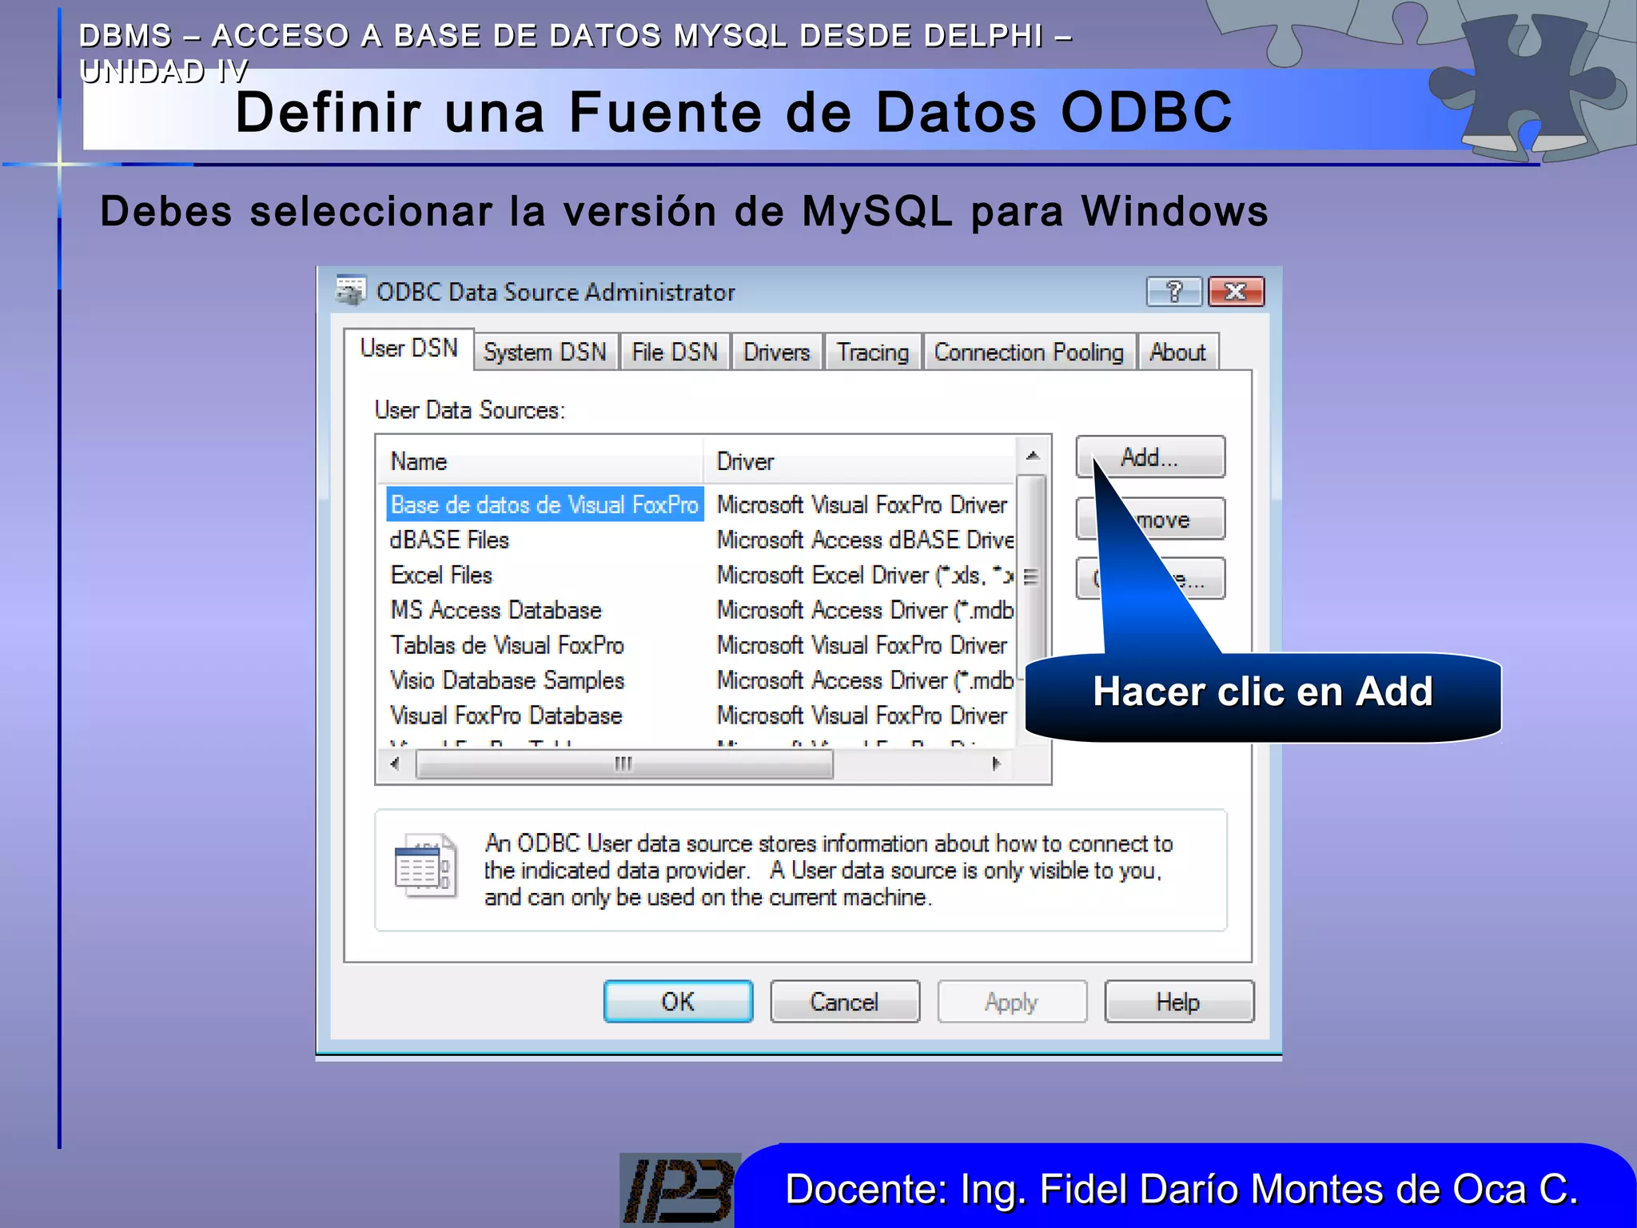The height and width of the screenshot is (1228, 1637).
Task: Click the horizontal scroll left arrow
Action: click(395, 764)
